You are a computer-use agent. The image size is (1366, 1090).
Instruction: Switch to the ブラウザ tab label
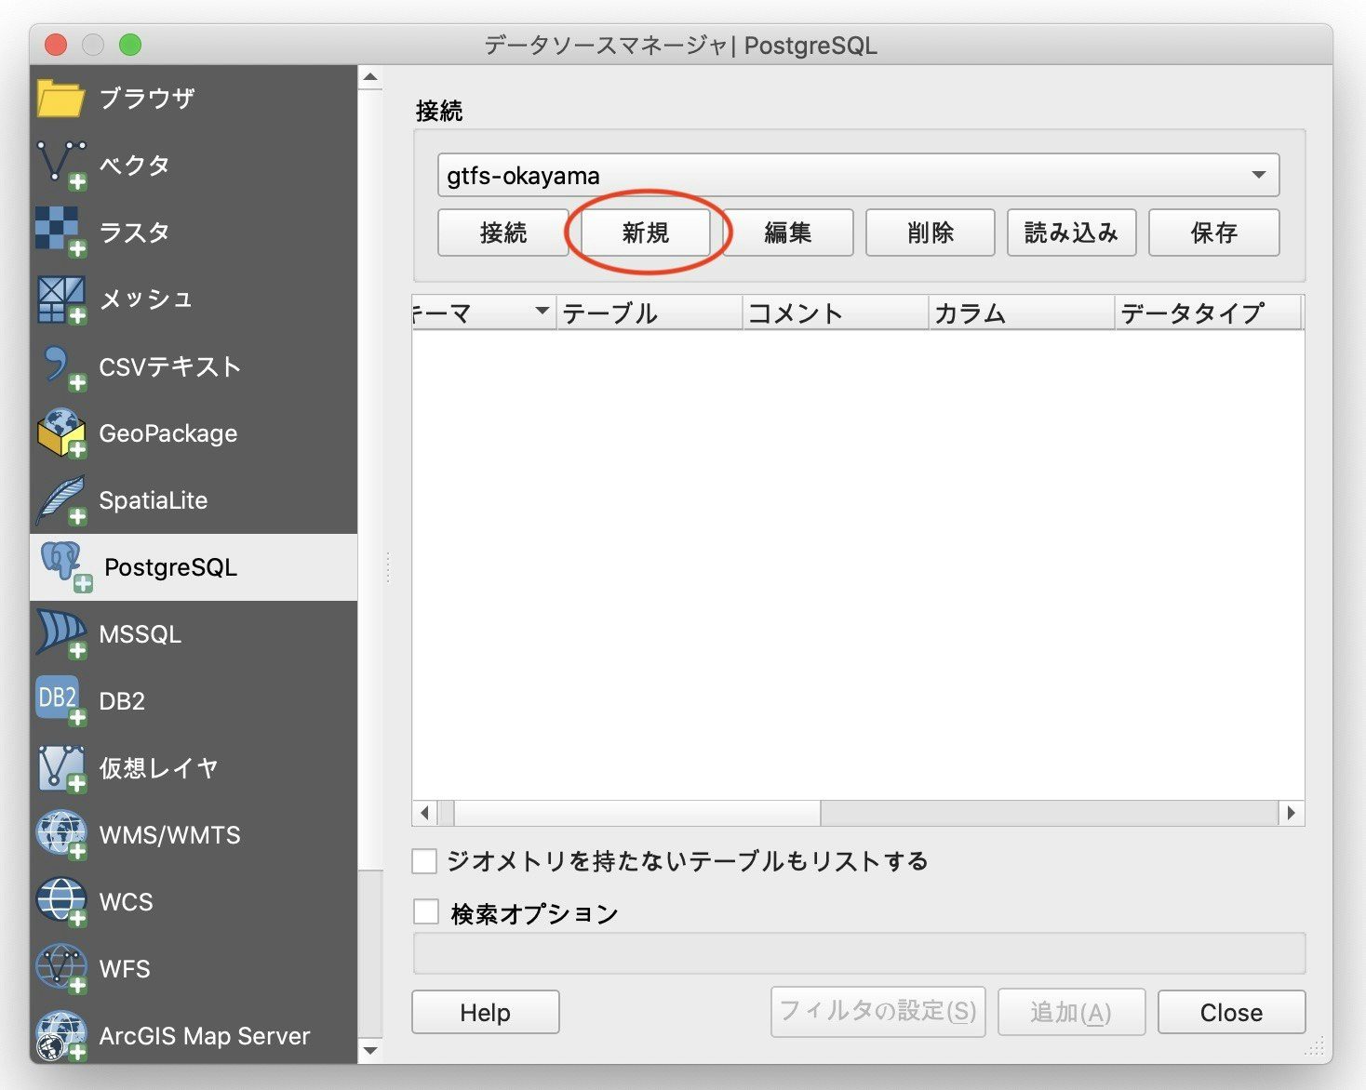tap(147, 98)
